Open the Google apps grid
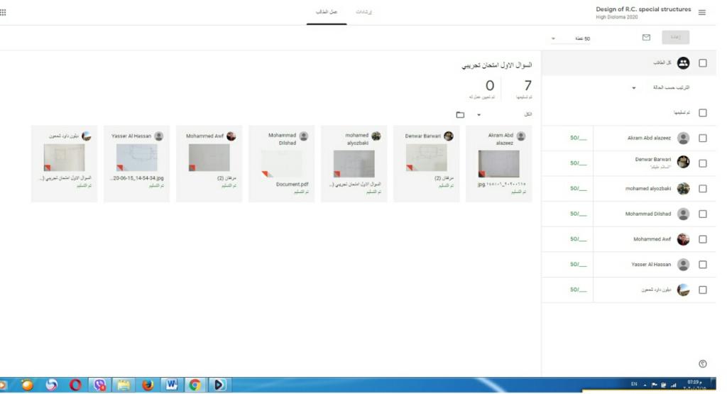 coord(3,12)
